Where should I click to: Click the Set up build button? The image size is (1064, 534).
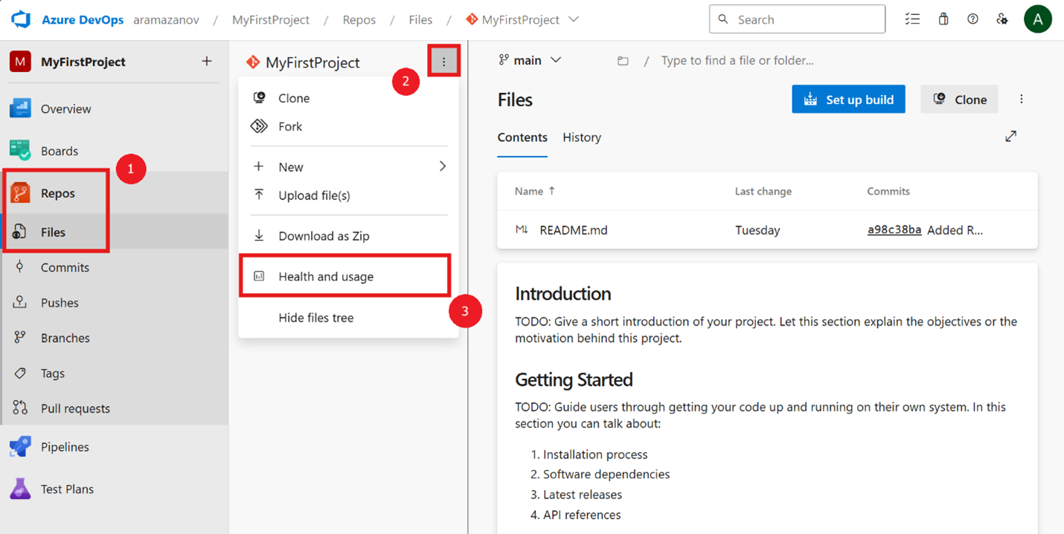click(848, 99)
